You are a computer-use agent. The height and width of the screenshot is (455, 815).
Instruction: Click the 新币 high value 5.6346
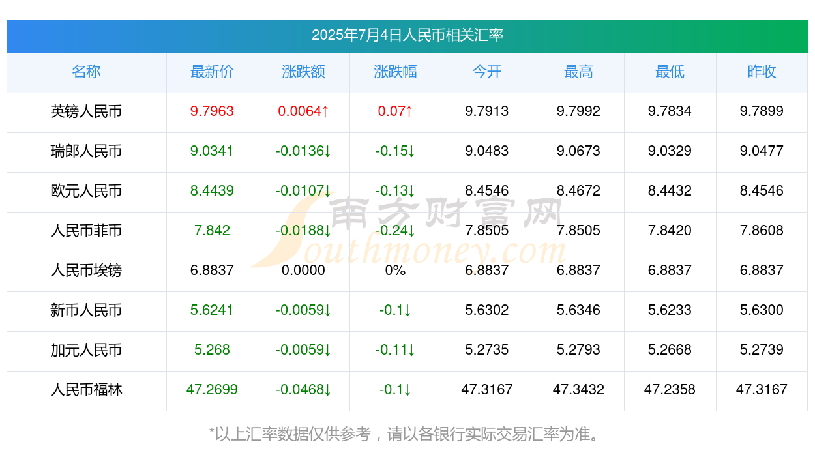tap(578, 310)
